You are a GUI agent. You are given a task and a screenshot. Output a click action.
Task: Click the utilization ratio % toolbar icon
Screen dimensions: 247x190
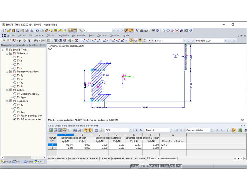[x=118, y=41]
